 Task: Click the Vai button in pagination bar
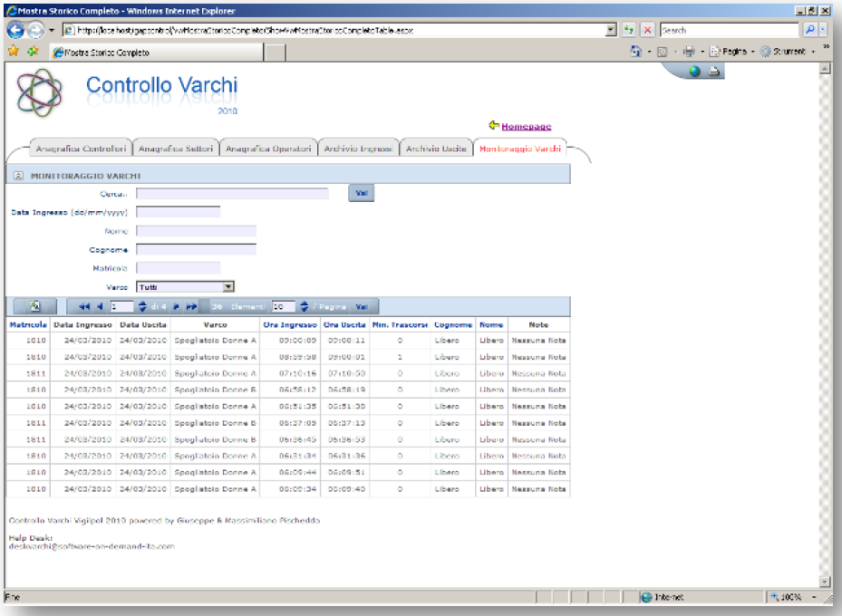(362, 307)
